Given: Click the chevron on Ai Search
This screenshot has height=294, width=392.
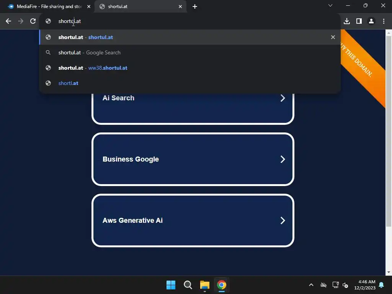Looking at the screenshot, I should click(x=283, y=98).
